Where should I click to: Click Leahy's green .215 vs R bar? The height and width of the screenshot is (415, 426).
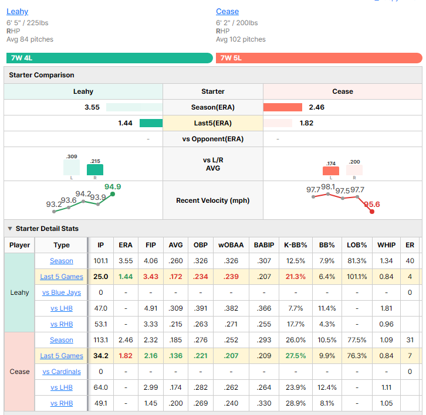pos(95,169)
